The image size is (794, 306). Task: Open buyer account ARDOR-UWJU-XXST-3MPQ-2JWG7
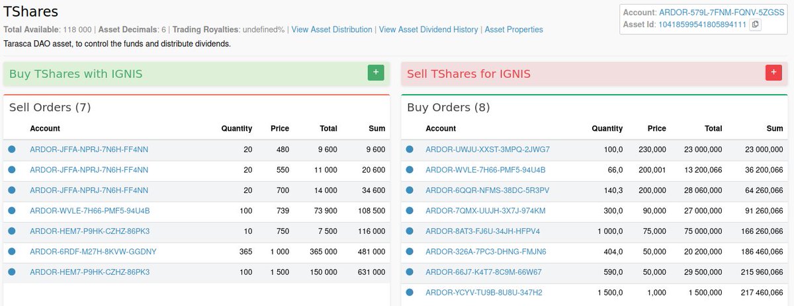pos(488,149)
